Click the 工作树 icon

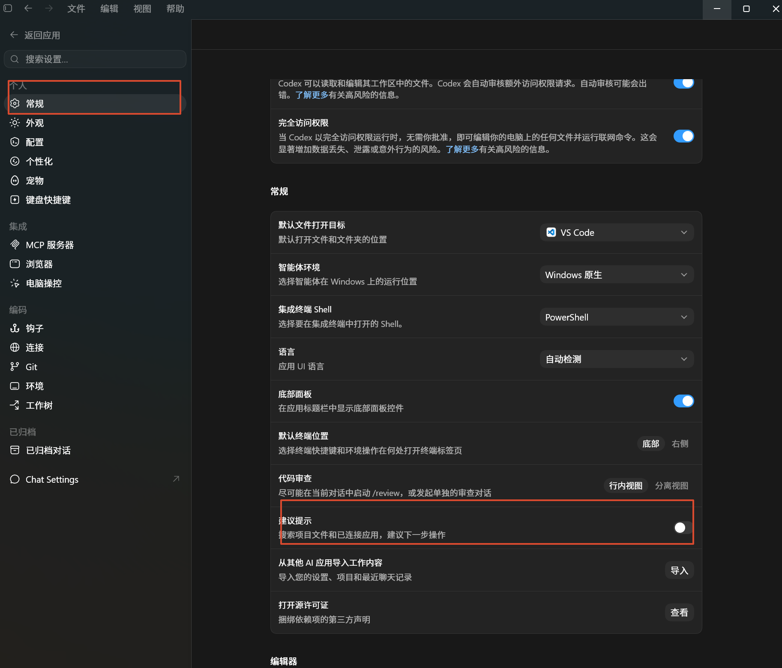click(x=15, y=405)
